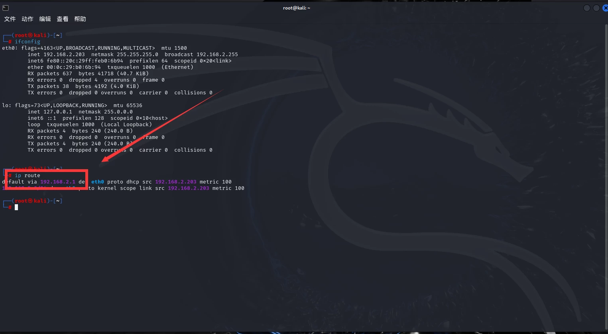This screenshot has width=608, height=334.
Task: Click the MAC address 00:0c:29:b0:6b:94
Action: [74, 67]
